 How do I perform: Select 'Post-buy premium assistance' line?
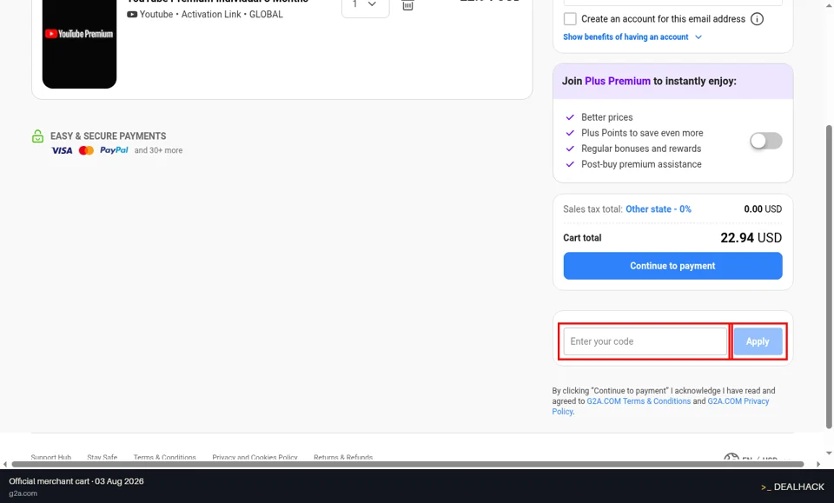[641, 164]
